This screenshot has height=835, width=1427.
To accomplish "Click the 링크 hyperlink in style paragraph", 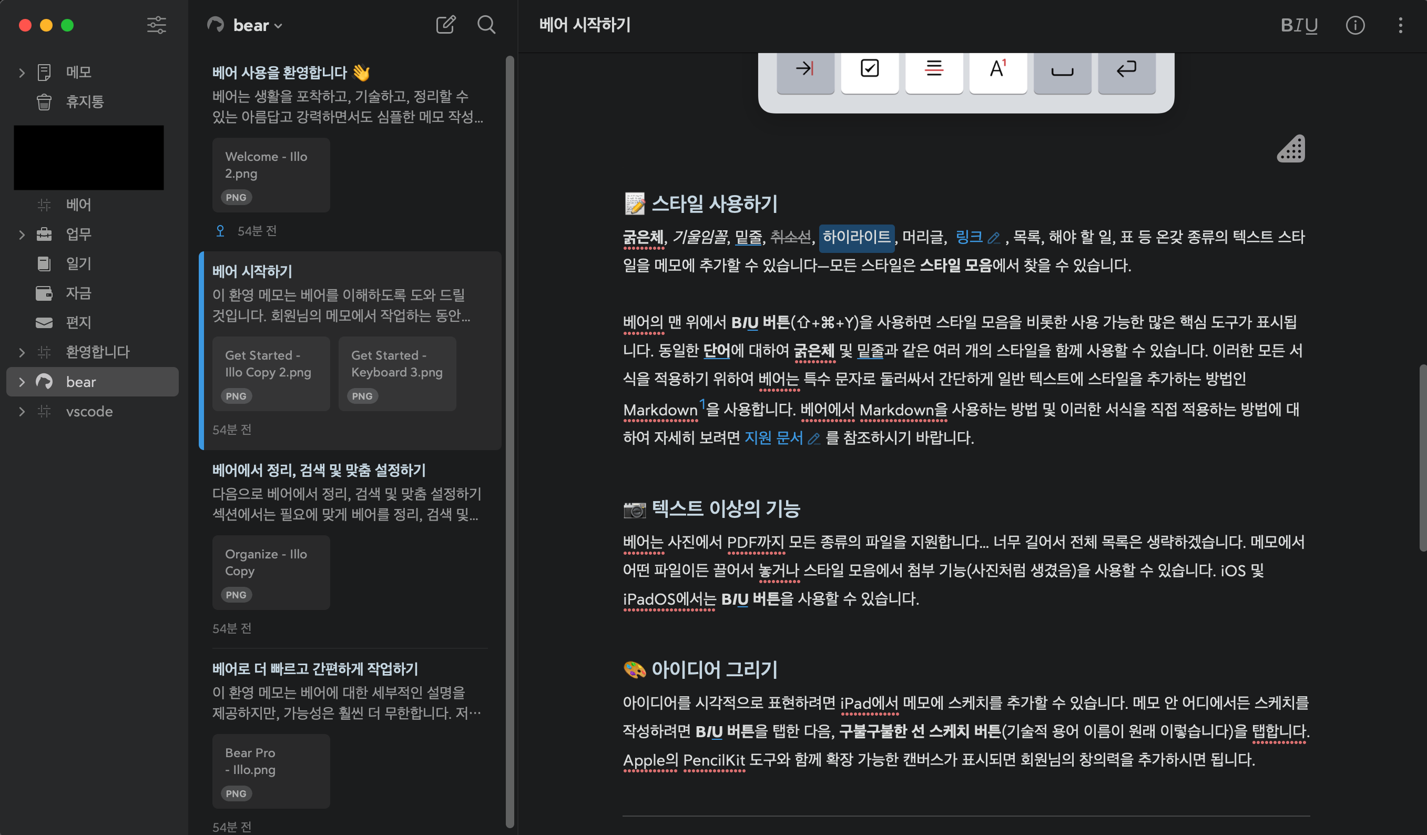I will point(969,237).
